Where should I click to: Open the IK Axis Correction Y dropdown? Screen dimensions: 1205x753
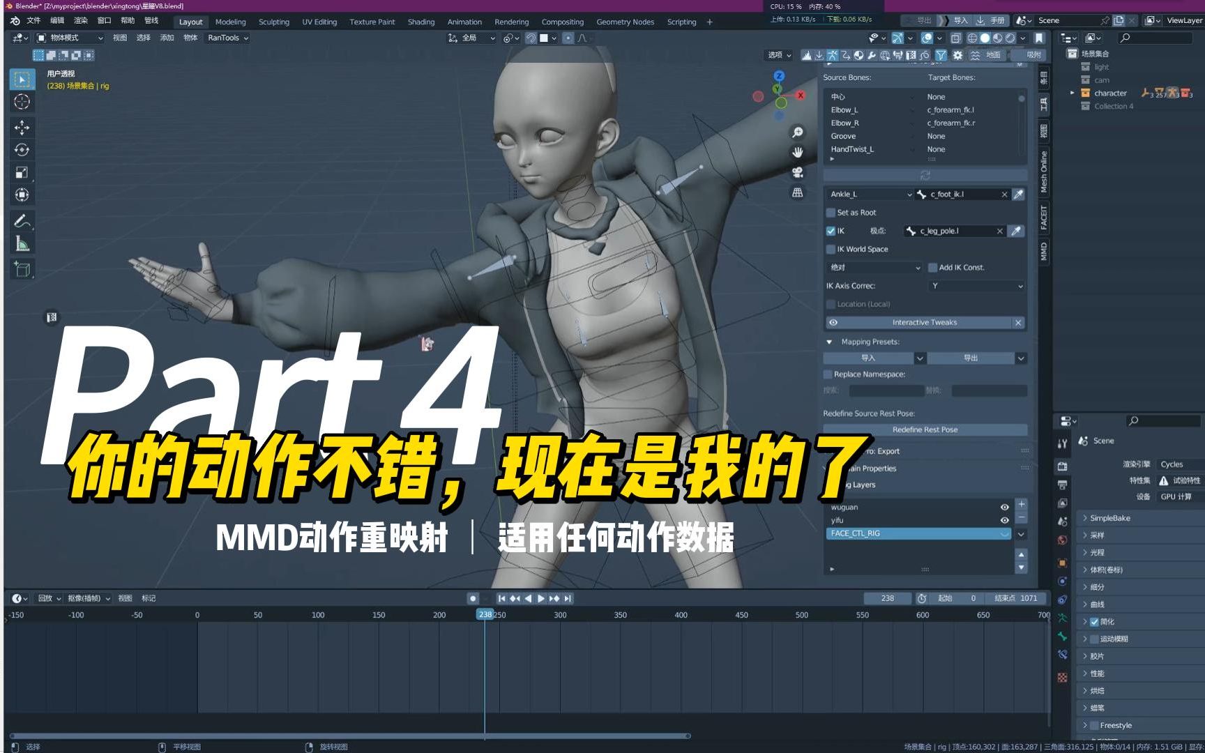pyautogui.click(x=976, y=286)
